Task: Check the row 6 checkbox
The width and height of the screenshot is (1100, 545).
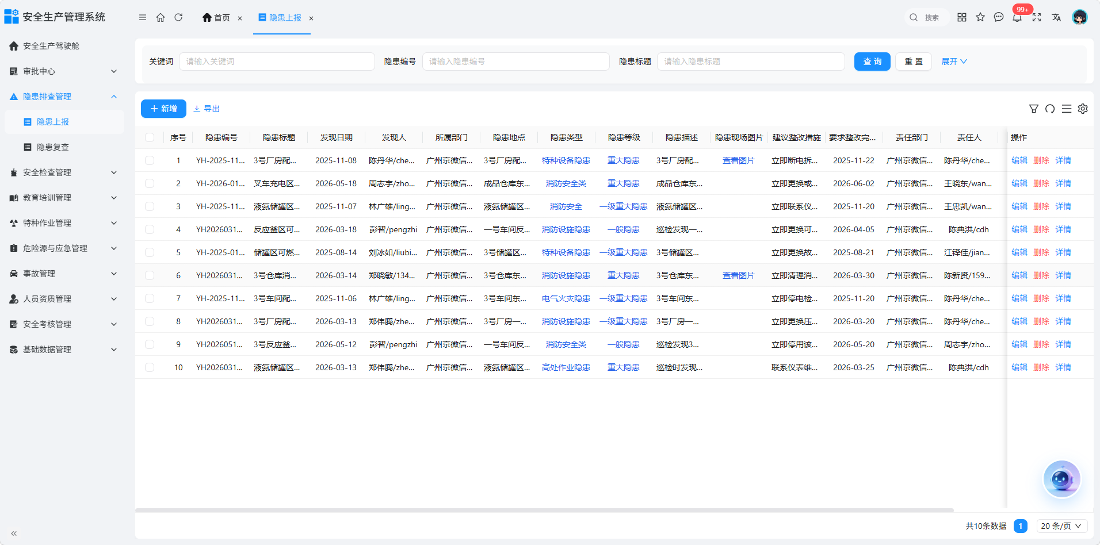Action: pos(150,275)
